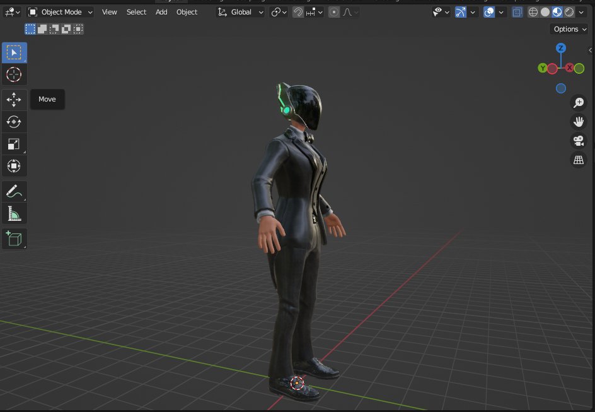Open the gizmo settings dropdown arrow
The height and width of the screenshot is (412, 595).
pyautogui.click(x=473, y=12)
